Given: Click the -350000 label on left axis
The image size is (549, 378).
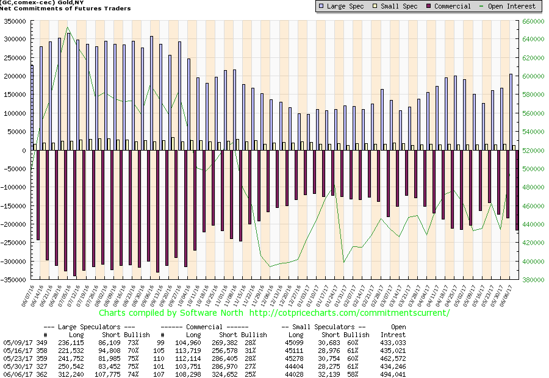Looking at the screenshot, I should (12, 280).
